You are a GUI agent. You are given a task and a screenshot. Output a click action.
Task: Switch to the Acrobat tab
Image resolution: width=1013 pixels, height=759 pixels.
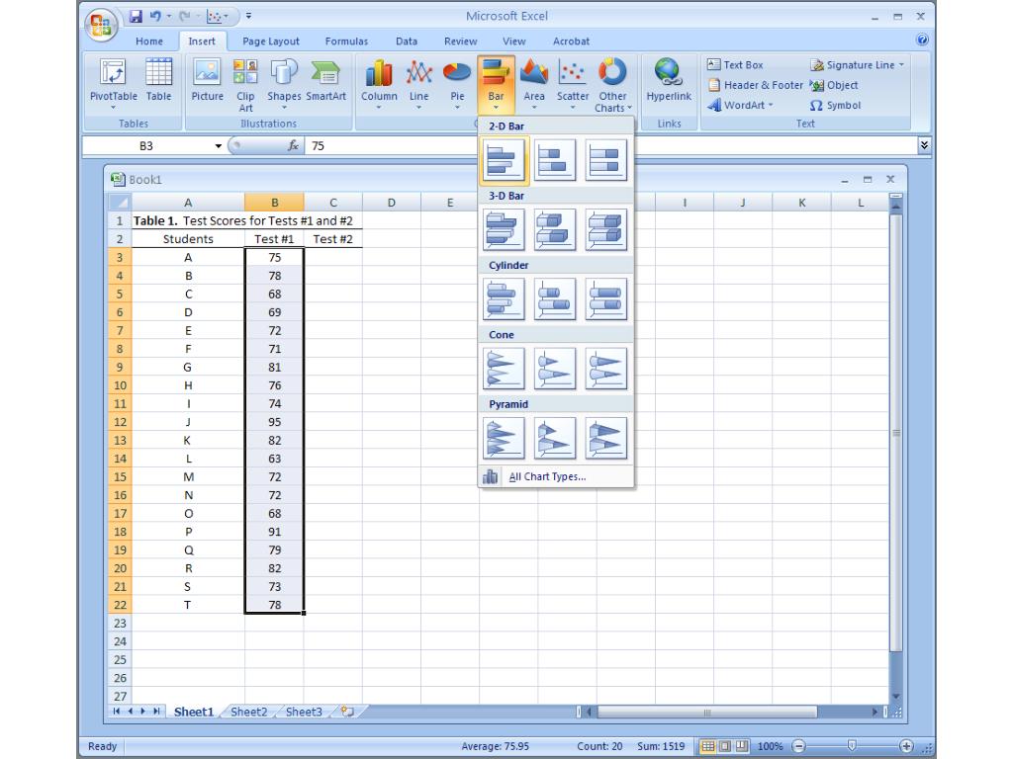click(571, 42)
